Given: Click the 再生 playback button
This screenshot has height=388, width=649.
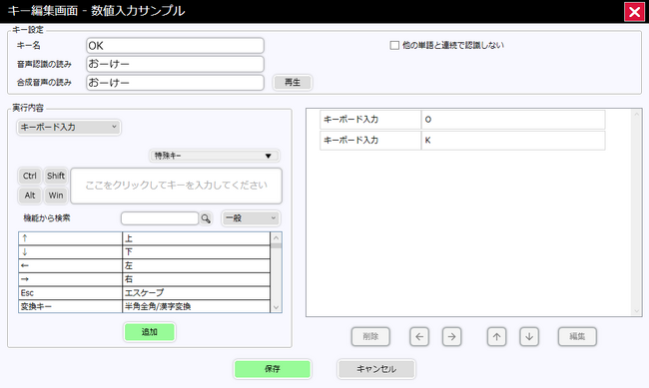Looking at the screenshot, I should [293, 83].
